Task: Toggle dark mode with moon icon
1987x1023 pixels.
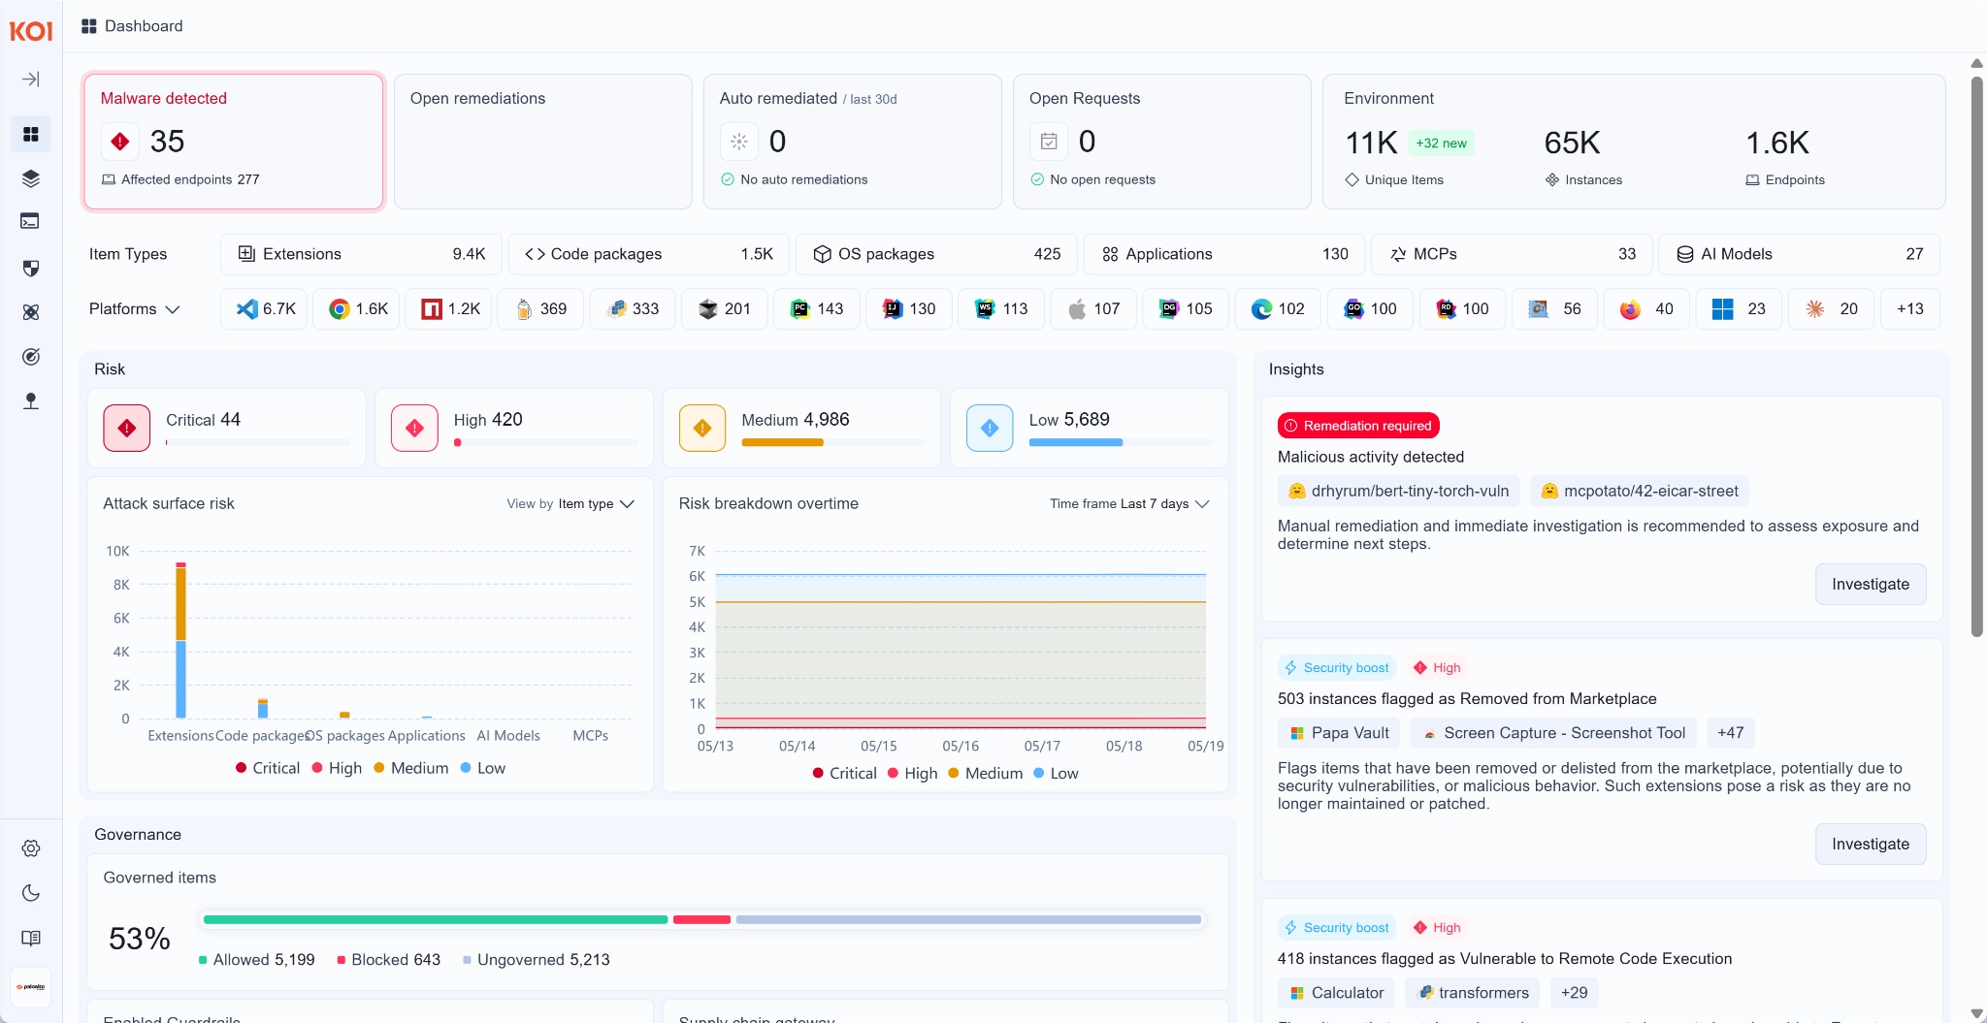Action: coord(31,893)
